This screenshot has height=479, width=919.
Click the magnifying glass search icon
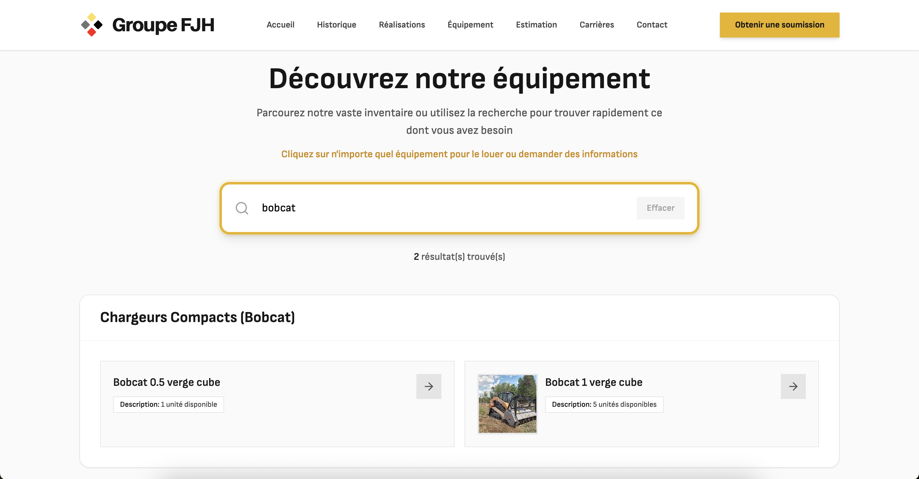[x=242, y=208]
